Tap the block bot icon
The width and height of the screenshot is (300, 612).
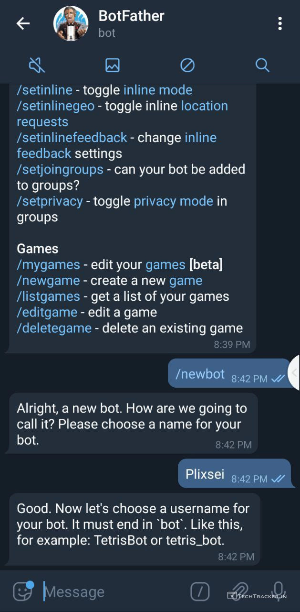click(x=187, y=65)
